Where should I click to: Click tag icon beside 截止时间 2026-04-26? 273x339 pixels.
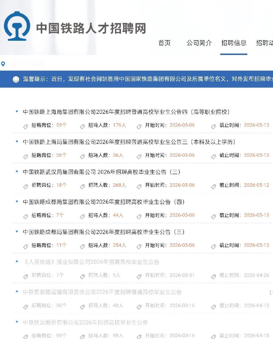click(213, 277)
